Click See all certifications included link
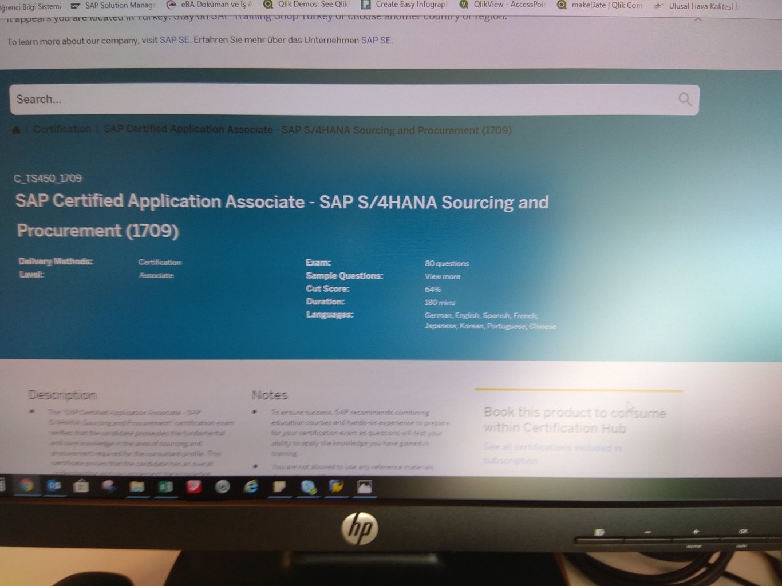The width and height of the screenshot is (782, 586). tap(552, 453)
